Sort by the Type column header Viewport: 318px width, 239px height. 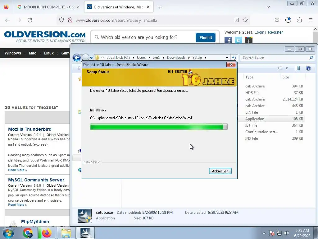(x=249, y=77)
